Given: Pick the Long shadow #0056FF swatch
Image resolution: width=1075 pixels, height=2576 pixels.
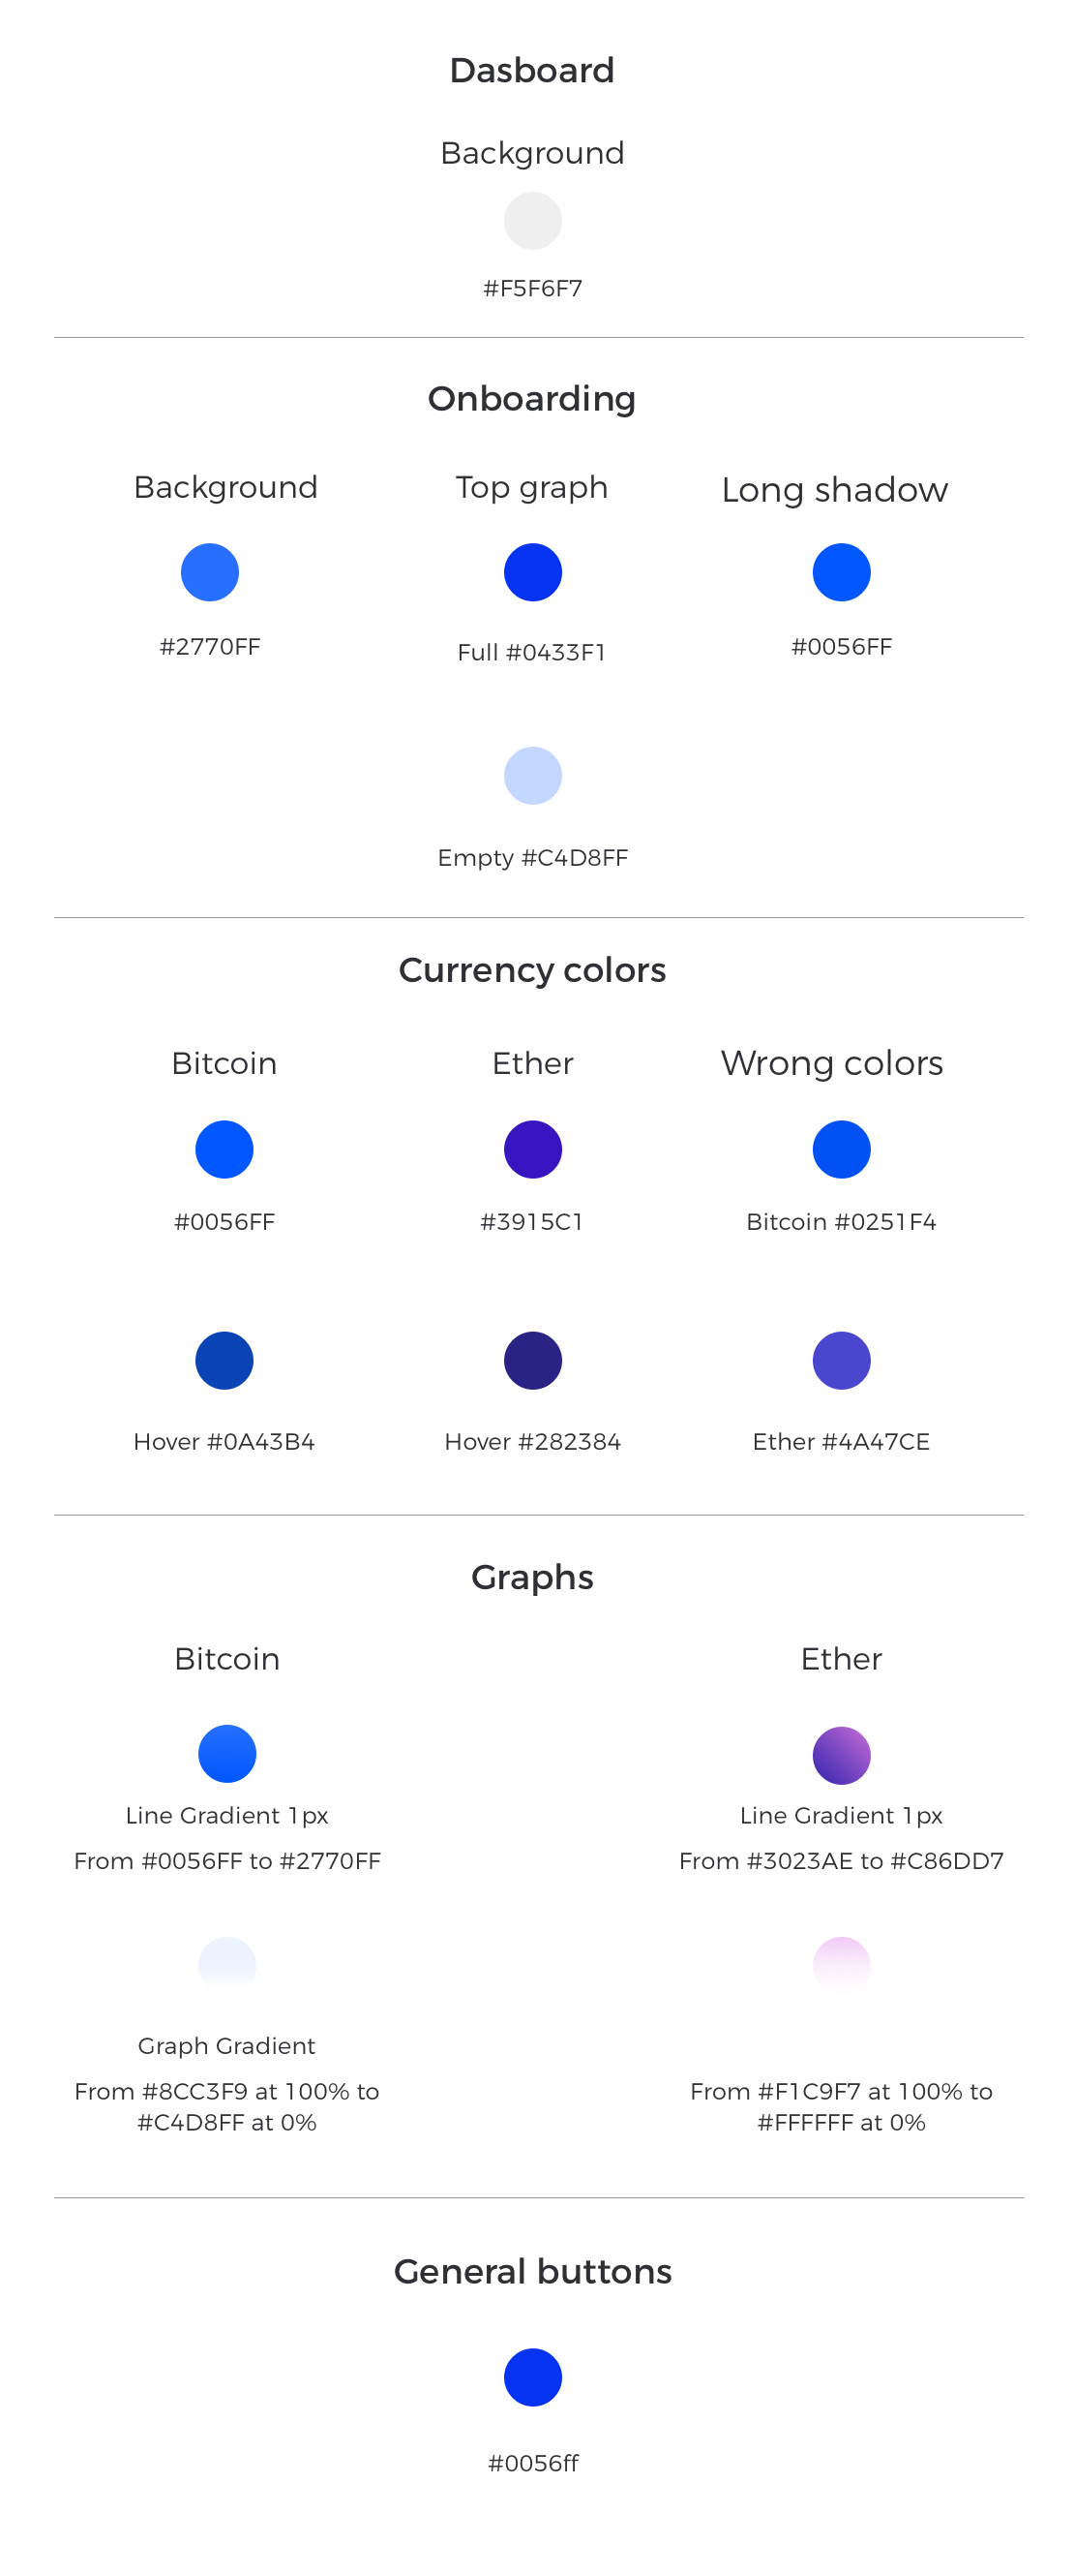Looking at the screenshot, I should pyautogui.click(x=841, y=572).
